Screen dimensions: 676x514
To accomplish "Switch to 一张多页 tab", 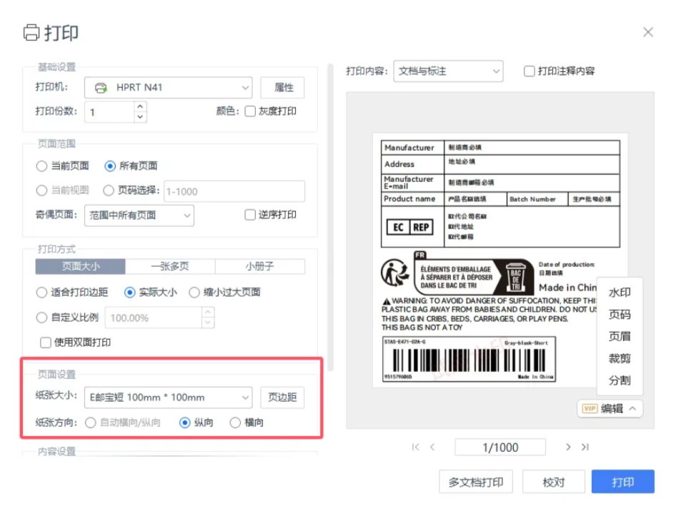I will pyautogui.click(x=170, y=266).
